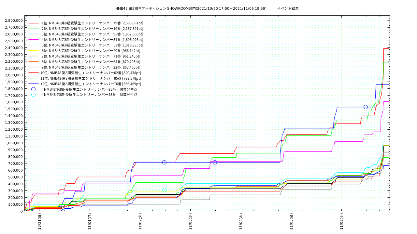Viewport: 417px width, 234px height.
Task: Click the blue circle marker on 11/02 curve
Action: click(x=164, y=162)
